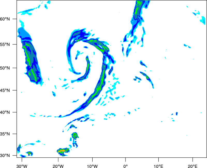Click the 0° longitude label
This screenshot has width=207, height=168.
pyautogui.click(x=125, y=166)
